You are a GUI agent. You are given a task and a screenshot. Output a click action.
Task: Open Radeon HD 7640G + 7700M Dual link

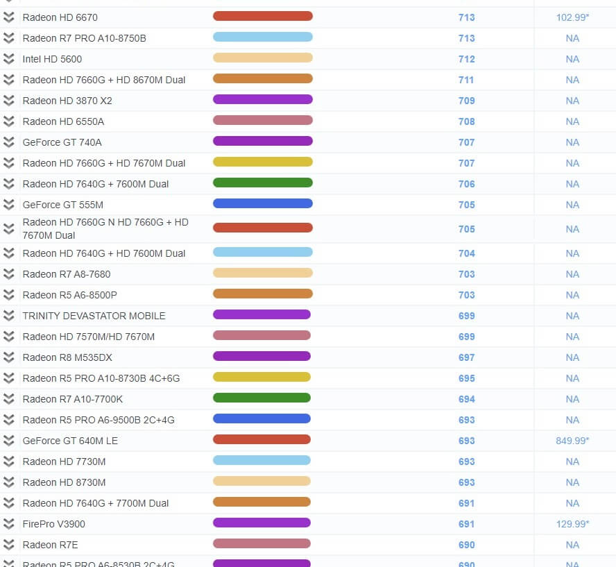96,503
